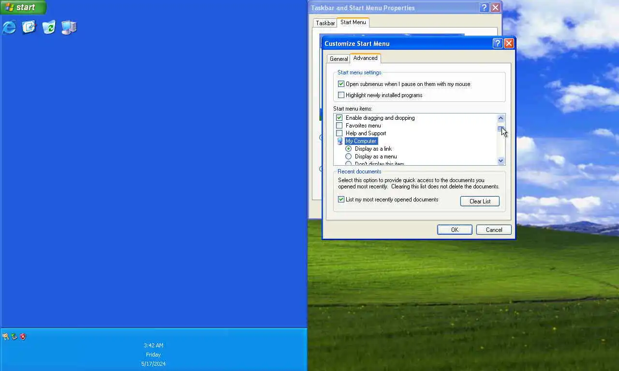Open the red security shield alert icon
Viewport: 619px width, 371px height.
[23, 336]
